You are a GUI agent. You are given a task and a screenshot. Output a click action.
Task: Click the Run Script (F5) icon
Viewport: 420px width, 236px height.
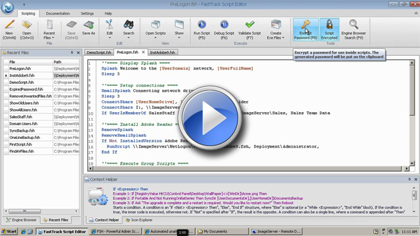201,25
